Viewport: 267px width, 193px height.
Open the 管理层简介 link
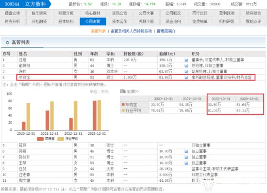pyautogui.click(x=166, y=31)
